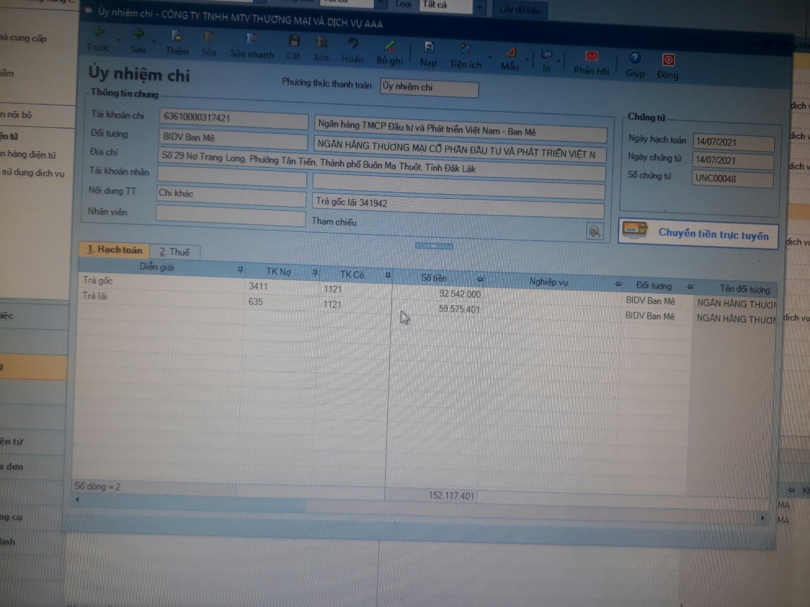Viewport: 810px width, 607px height.
Task: Send feedback via Phản hồi
Action: [591, 63]
